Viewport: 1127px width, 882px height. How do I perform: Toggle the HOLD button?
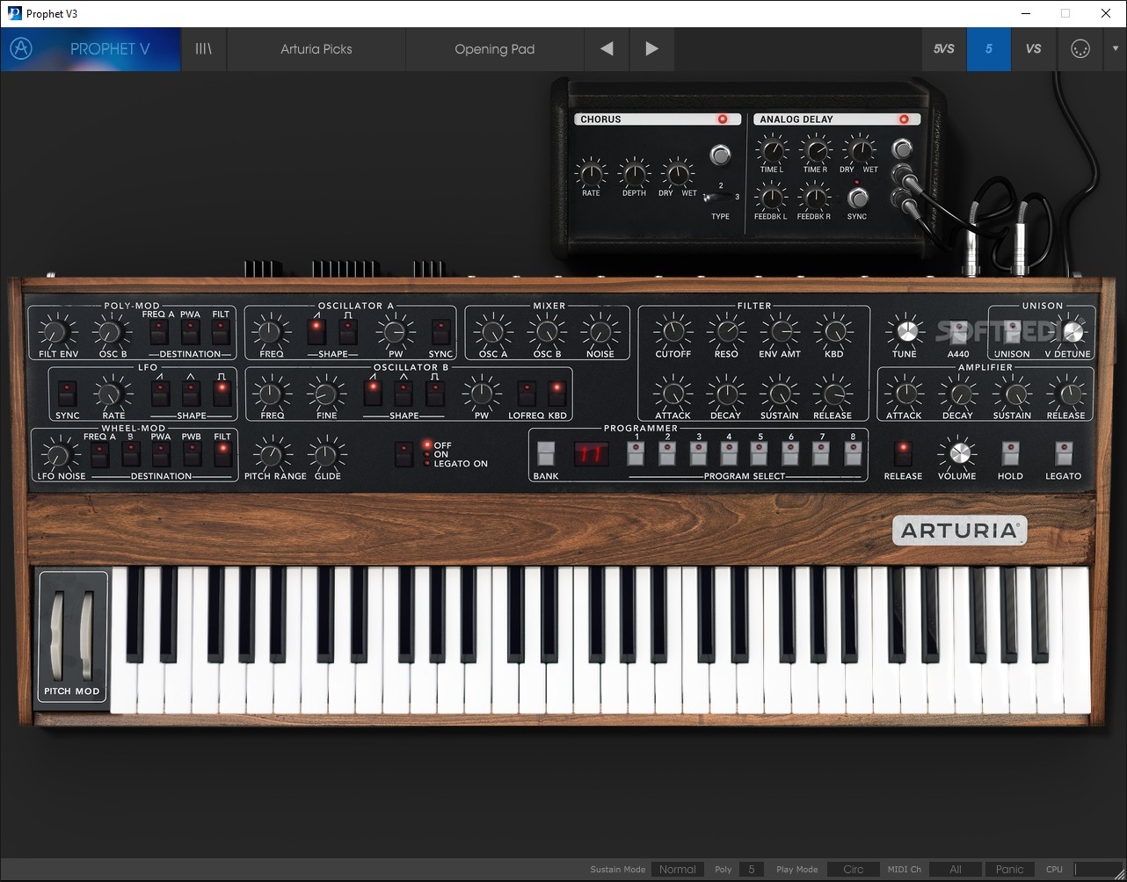coord(1010,453)
